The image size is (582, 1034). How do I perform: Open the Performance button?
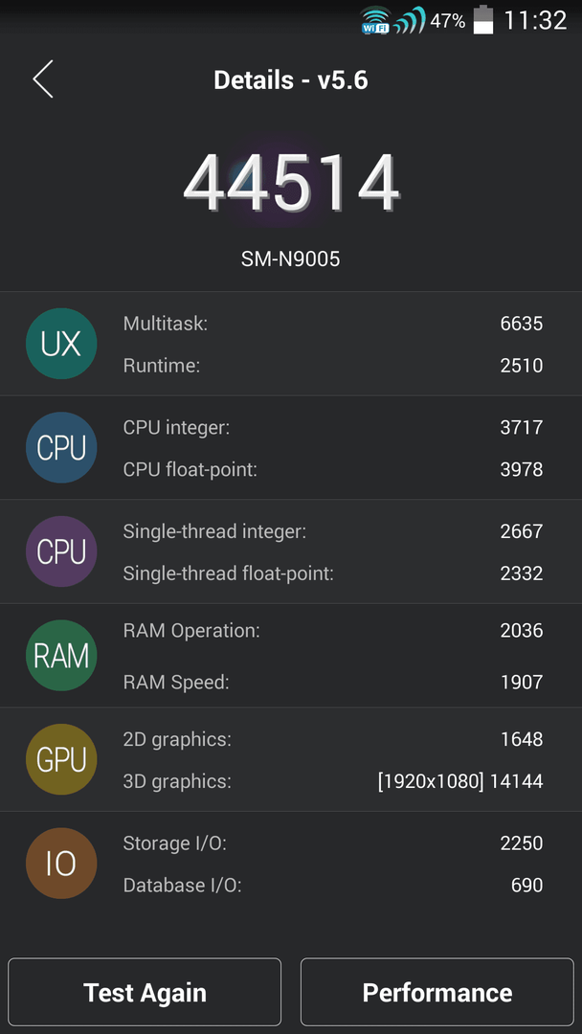[x=437, y=992]
